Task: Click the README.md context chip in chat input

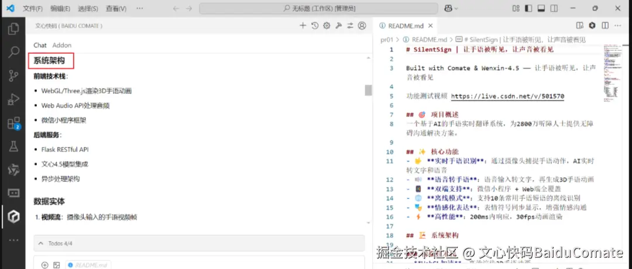Action: point(88,265)
